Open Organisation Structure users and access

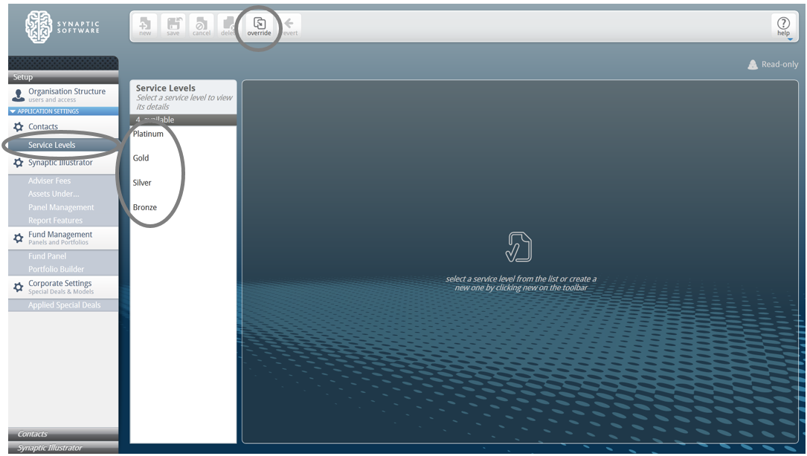63,95
